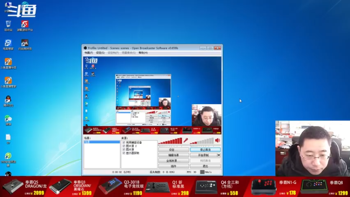Toggle the 图片源 2 source checkbox

[x=124, y=146]
